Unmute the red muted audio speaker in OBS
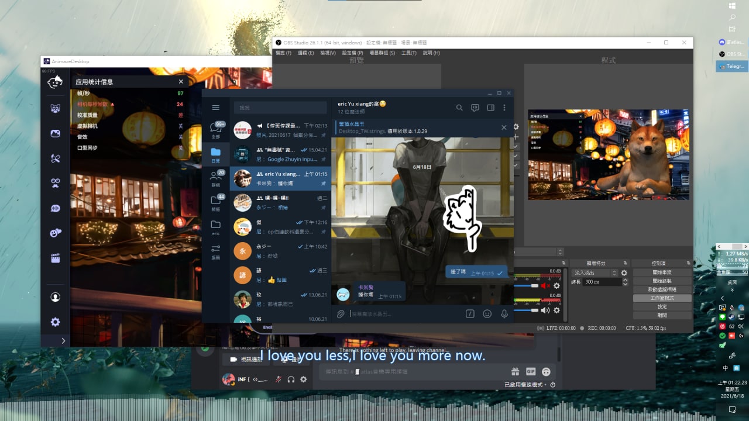749x421 pixels. [x=545, y=286]
